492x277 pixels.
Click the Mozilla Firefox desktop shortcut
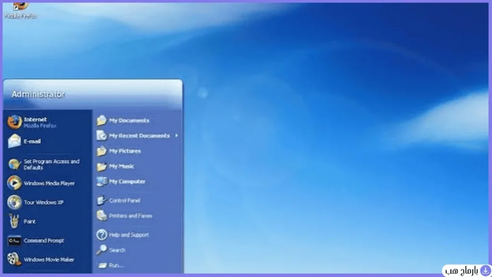coord(20,11)
